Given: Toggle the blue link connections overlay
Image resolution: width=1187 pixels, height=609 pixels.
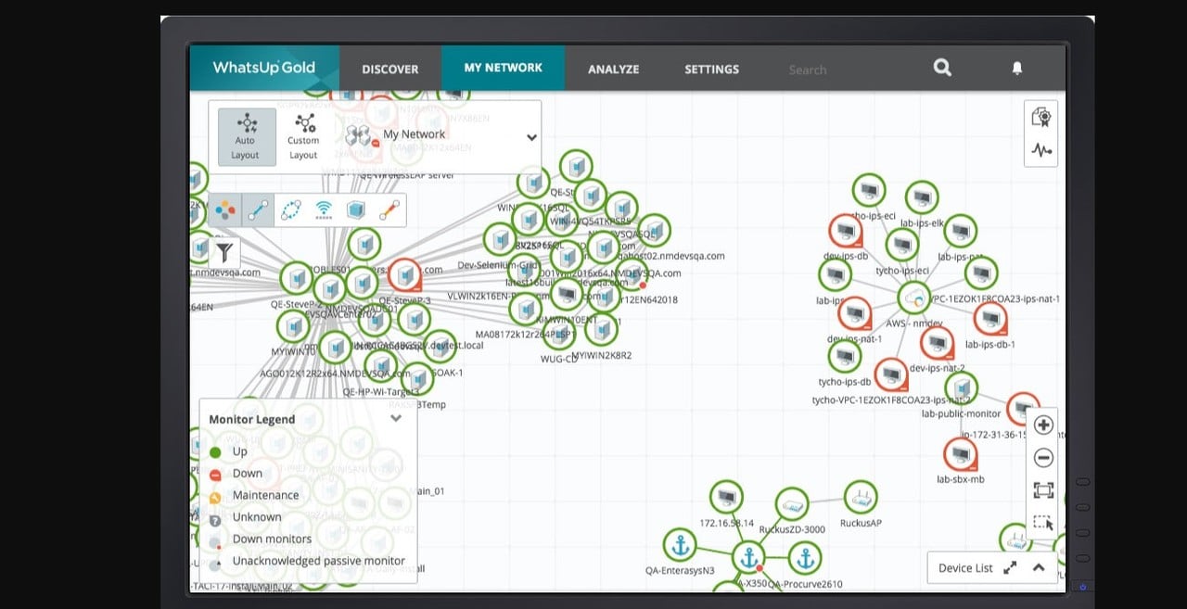Looking at the screenshot, I should [x=258, y=210].
